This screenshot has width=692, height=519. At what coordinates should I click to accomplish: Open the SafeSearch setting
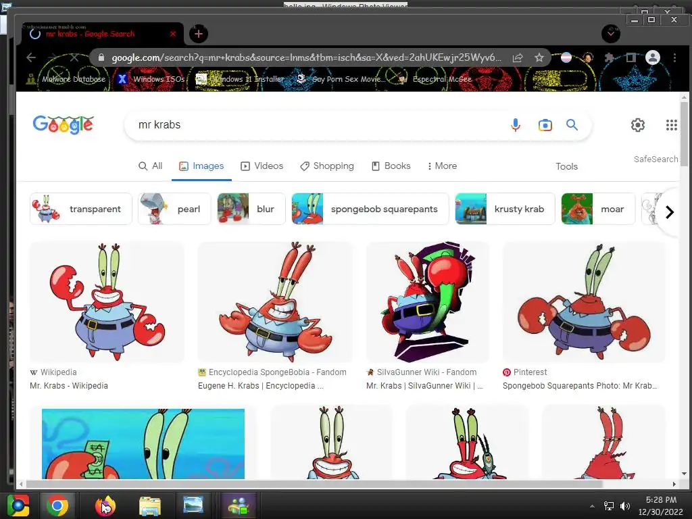coord(656,159)
